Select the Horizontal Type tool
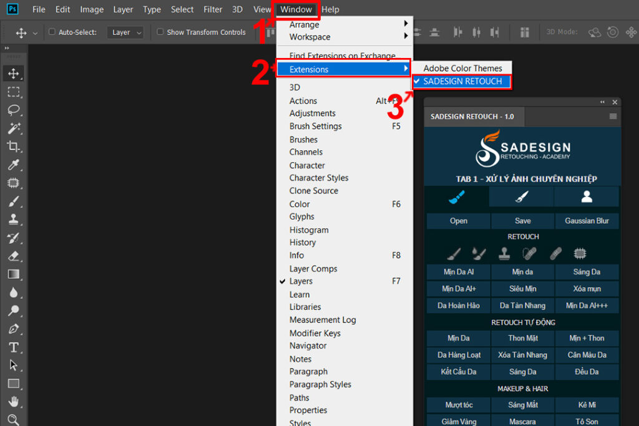 point(13,347)
